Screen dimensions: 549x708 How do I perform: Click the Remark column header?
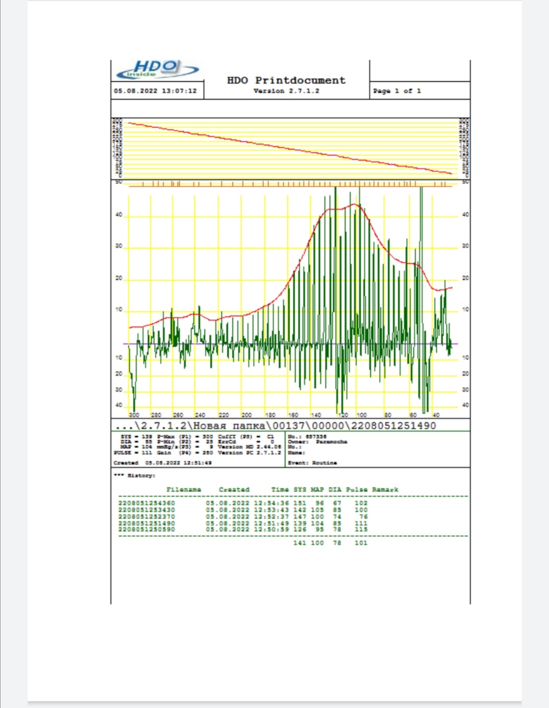(385, 490)
